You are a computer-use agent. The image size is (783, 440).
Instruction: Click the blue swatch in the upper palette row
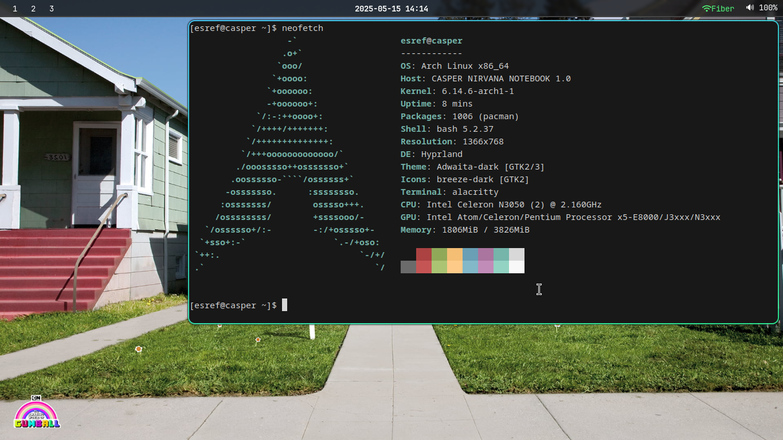point(470,254)
